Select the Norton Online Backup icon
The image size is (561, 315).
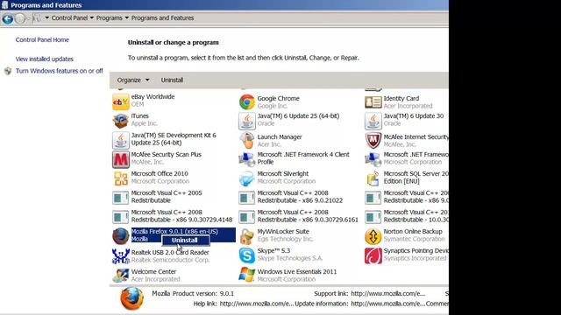(x=373, y=236)
